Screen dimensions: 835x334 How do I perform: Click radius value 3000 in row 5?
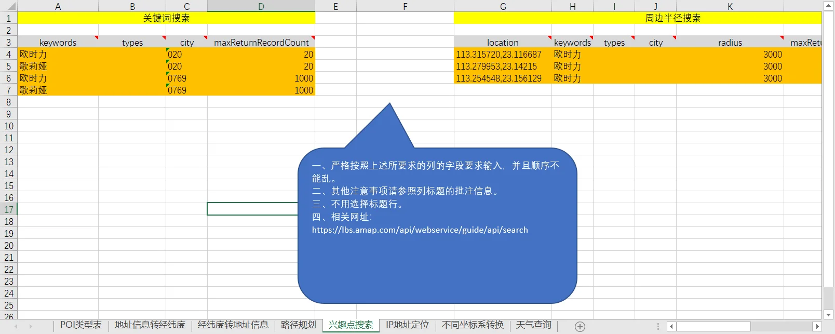point(730,66)
